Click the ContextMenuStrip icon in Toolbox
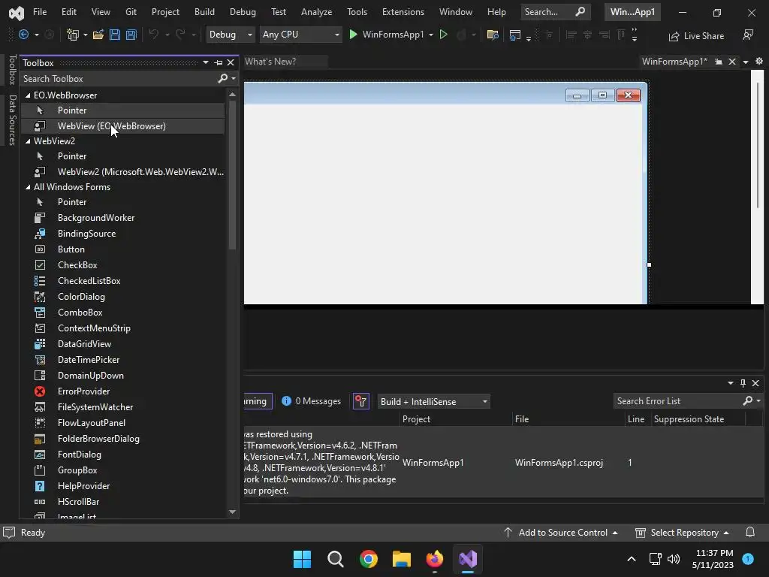This screenshot has height=577, width=769. (x=40, y=328)
